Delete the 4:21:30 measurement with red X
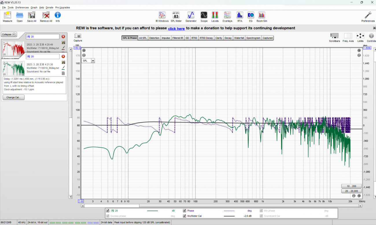 click(x=63, y=56)
